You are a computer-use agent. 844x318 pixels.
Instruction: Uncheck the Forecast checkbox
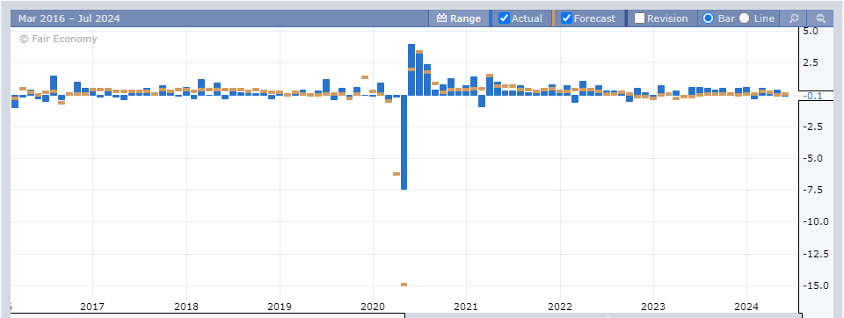[x=566, y=18]
